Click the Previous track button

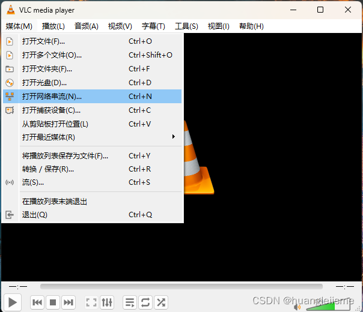click(37, 302)
